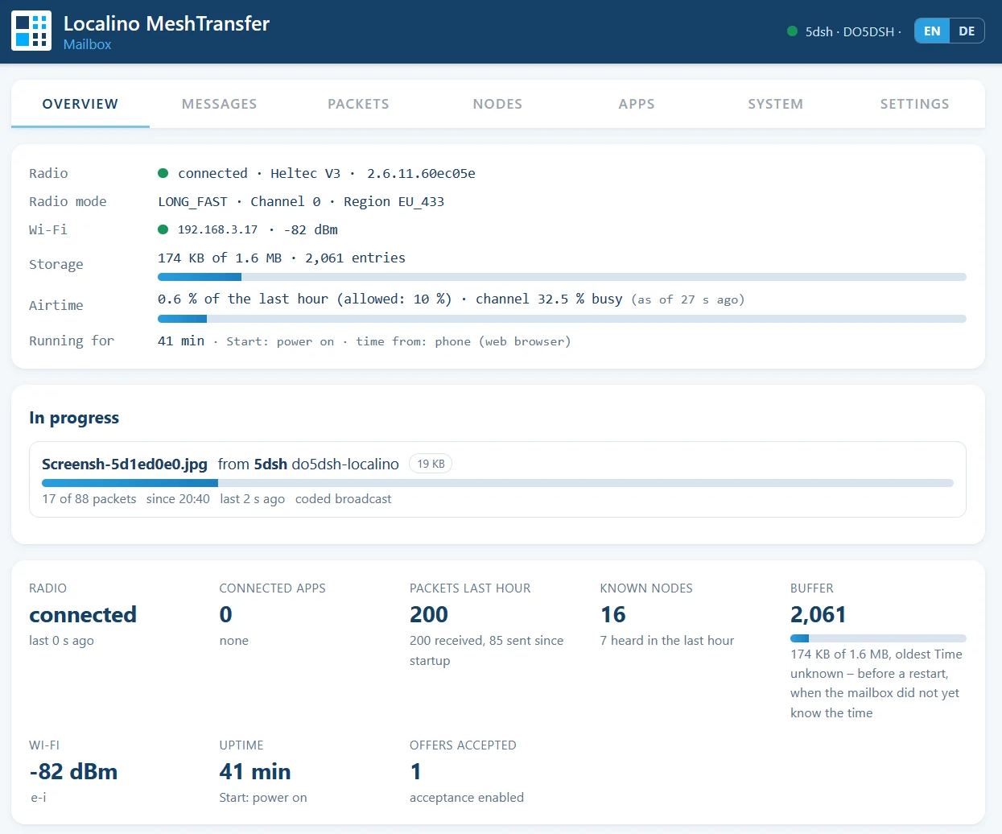Click the Airtime usage progress bar

562,319
